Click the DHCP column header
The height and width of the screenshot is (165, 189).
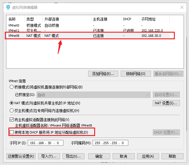[130, 19]
